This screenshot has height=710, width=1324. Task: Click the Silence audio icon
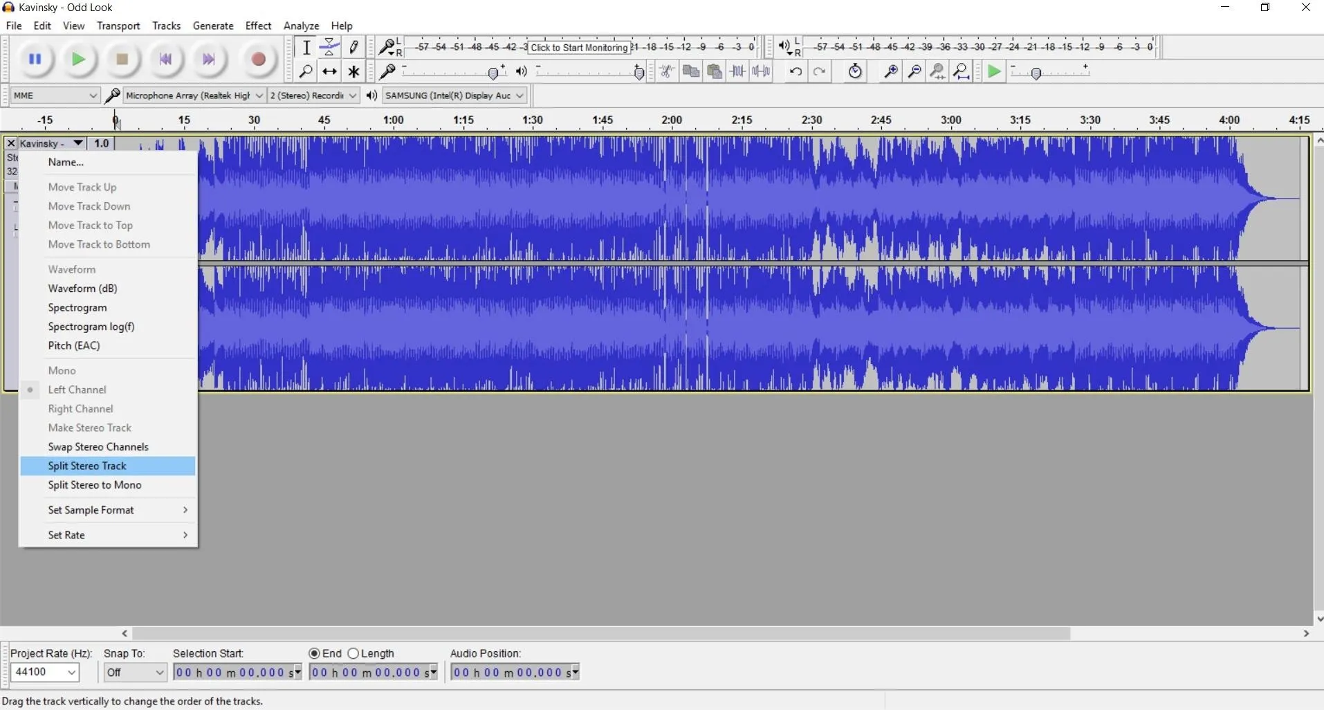click(762, 71)
